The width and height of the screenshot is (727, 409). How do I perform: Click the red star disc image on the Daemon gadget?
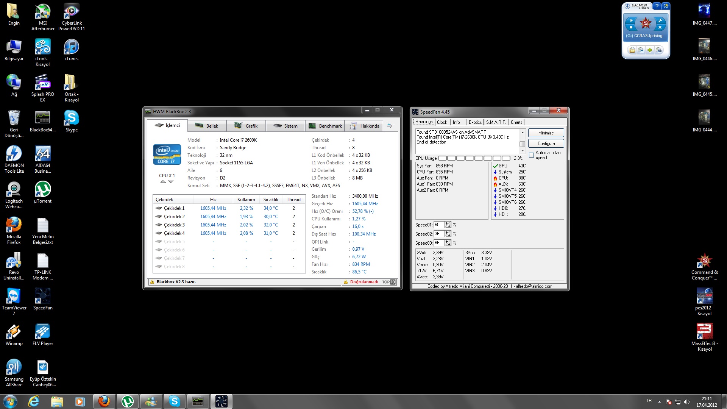click(646, 24)
